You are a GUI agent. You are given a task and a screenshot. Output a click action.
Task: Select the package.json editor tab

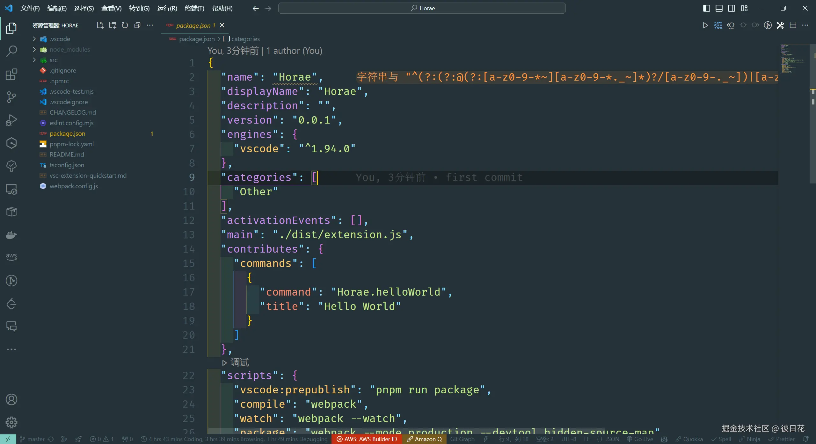click(193, 25)
